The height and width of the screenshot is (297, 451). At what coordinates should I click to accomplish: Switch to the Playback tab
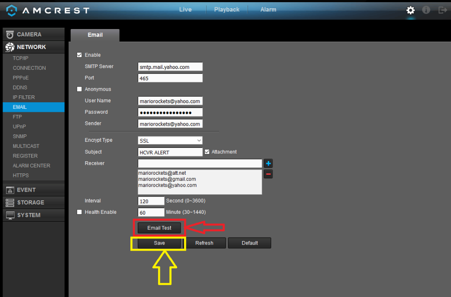tap(227, 10)
